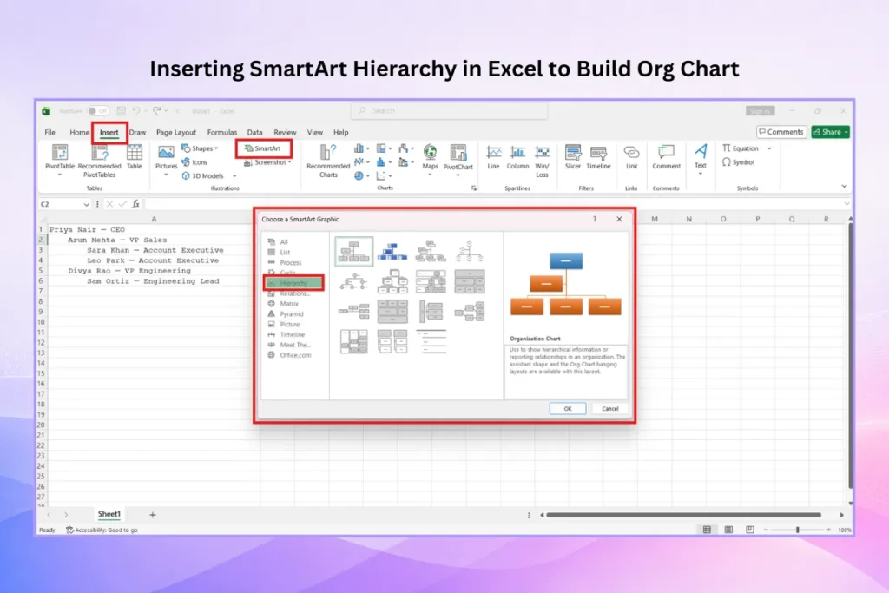The height and width of the screenshot is (593, 889).
Task: Click the Insert Function fx icon
Action: (135, 204)
